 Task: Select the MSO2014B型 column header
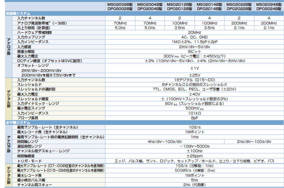tap(209, 4)
